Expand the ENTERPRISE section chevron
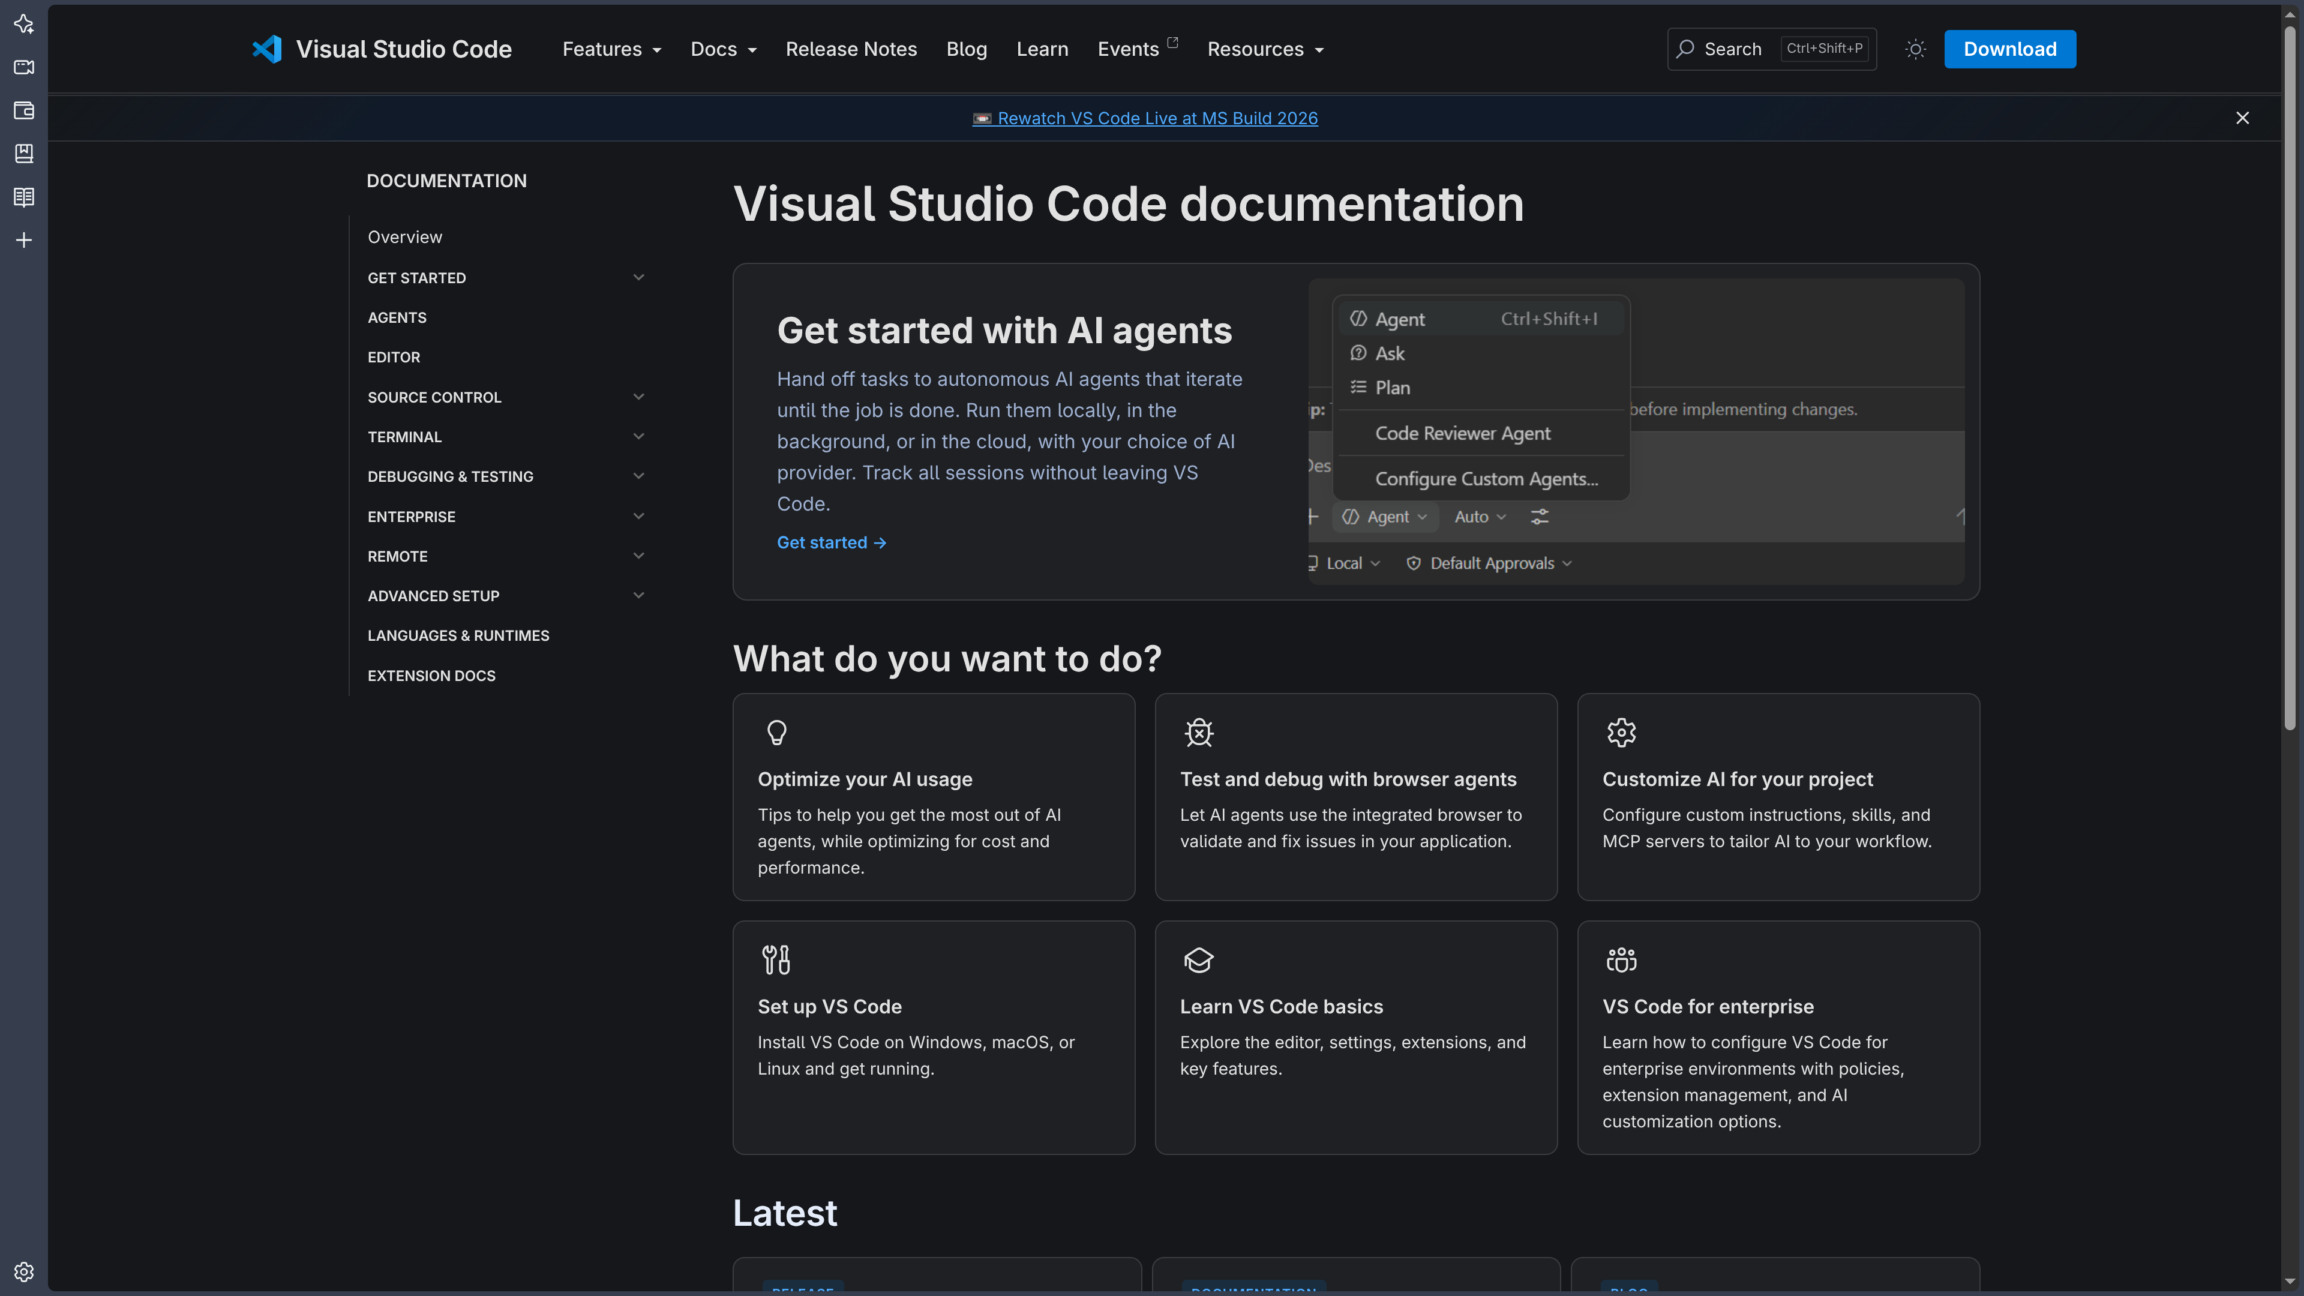Screen dimensions: 2304x1296 [x=638, y=516]
